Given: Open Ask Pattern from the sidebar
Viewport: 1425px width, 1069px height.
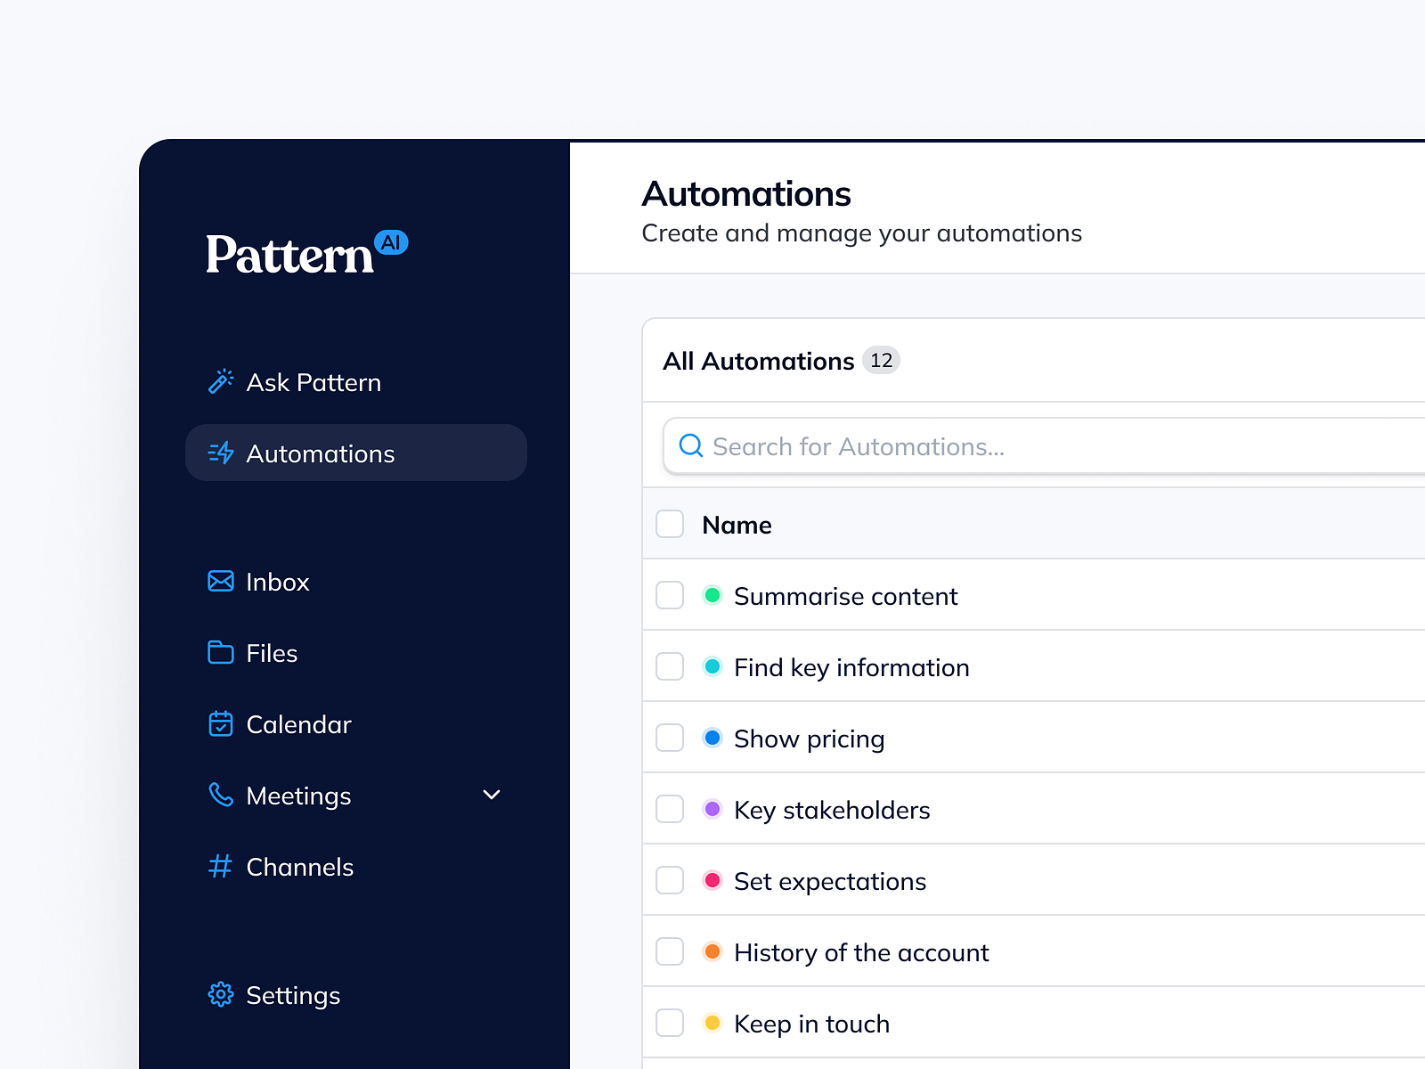Looking at the screenshot, I should (356, 381).
